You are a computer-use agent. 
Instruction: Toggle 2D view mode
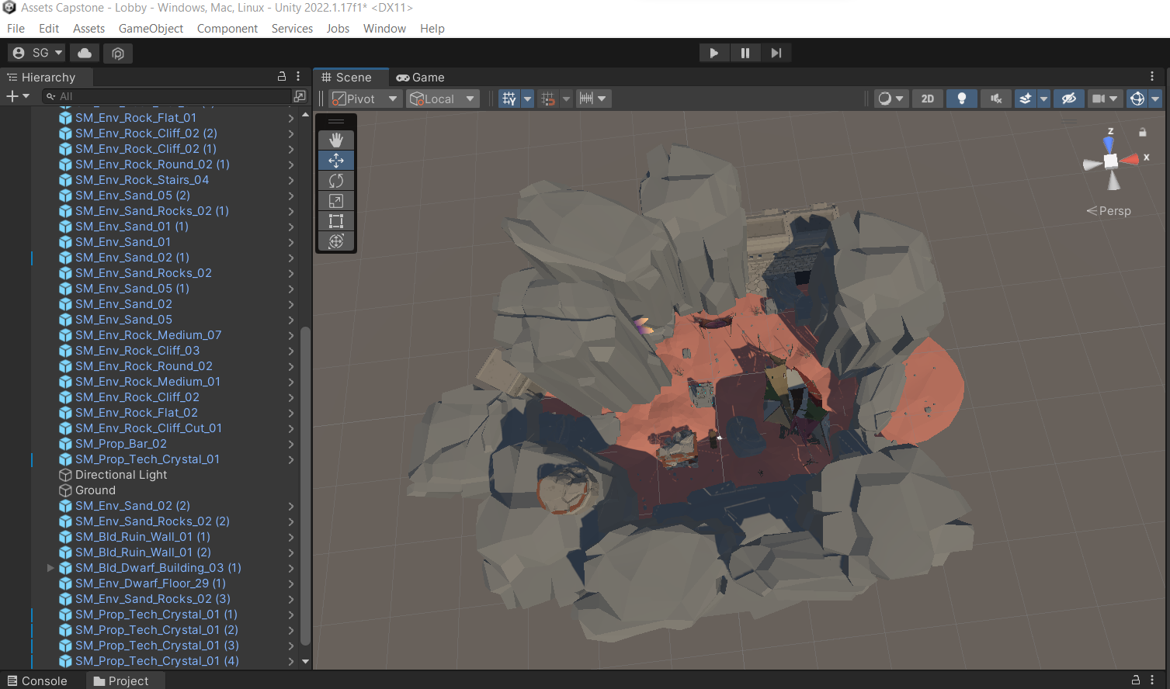pyautogui.click(x=927, y=99)
